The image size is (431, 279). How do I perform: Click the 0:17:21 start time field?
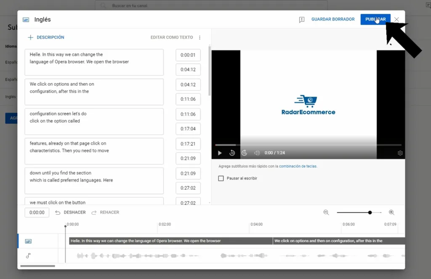(188, 144)
